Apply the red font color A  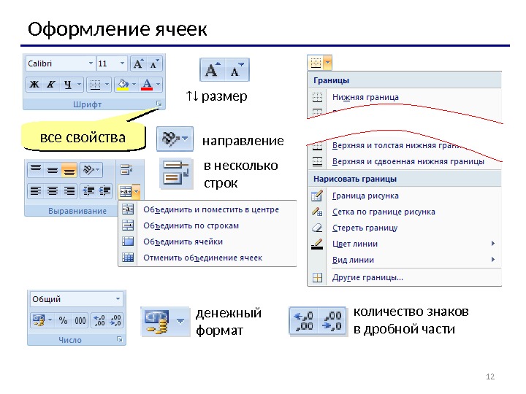click(x=147, y=85)
